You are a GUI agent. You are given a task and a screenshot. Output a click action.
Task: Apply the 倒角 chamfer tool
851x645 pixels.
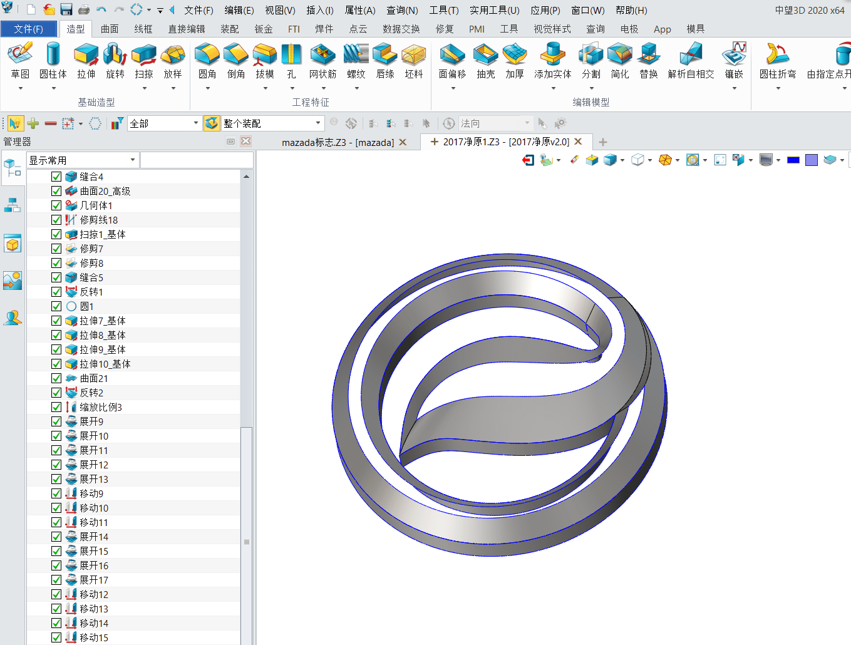[236, 61]
